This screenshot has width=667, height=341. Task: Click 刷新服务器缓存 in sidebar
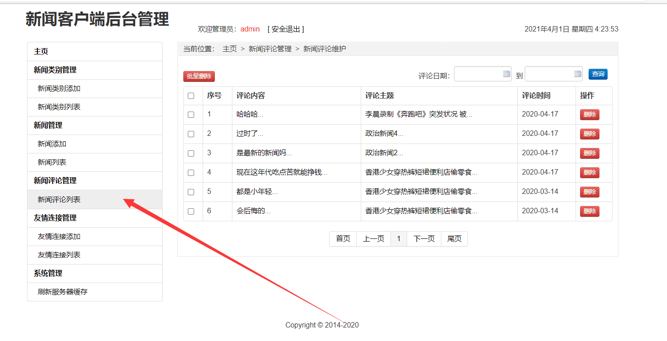pyautogui.click(x=63, y=292)
